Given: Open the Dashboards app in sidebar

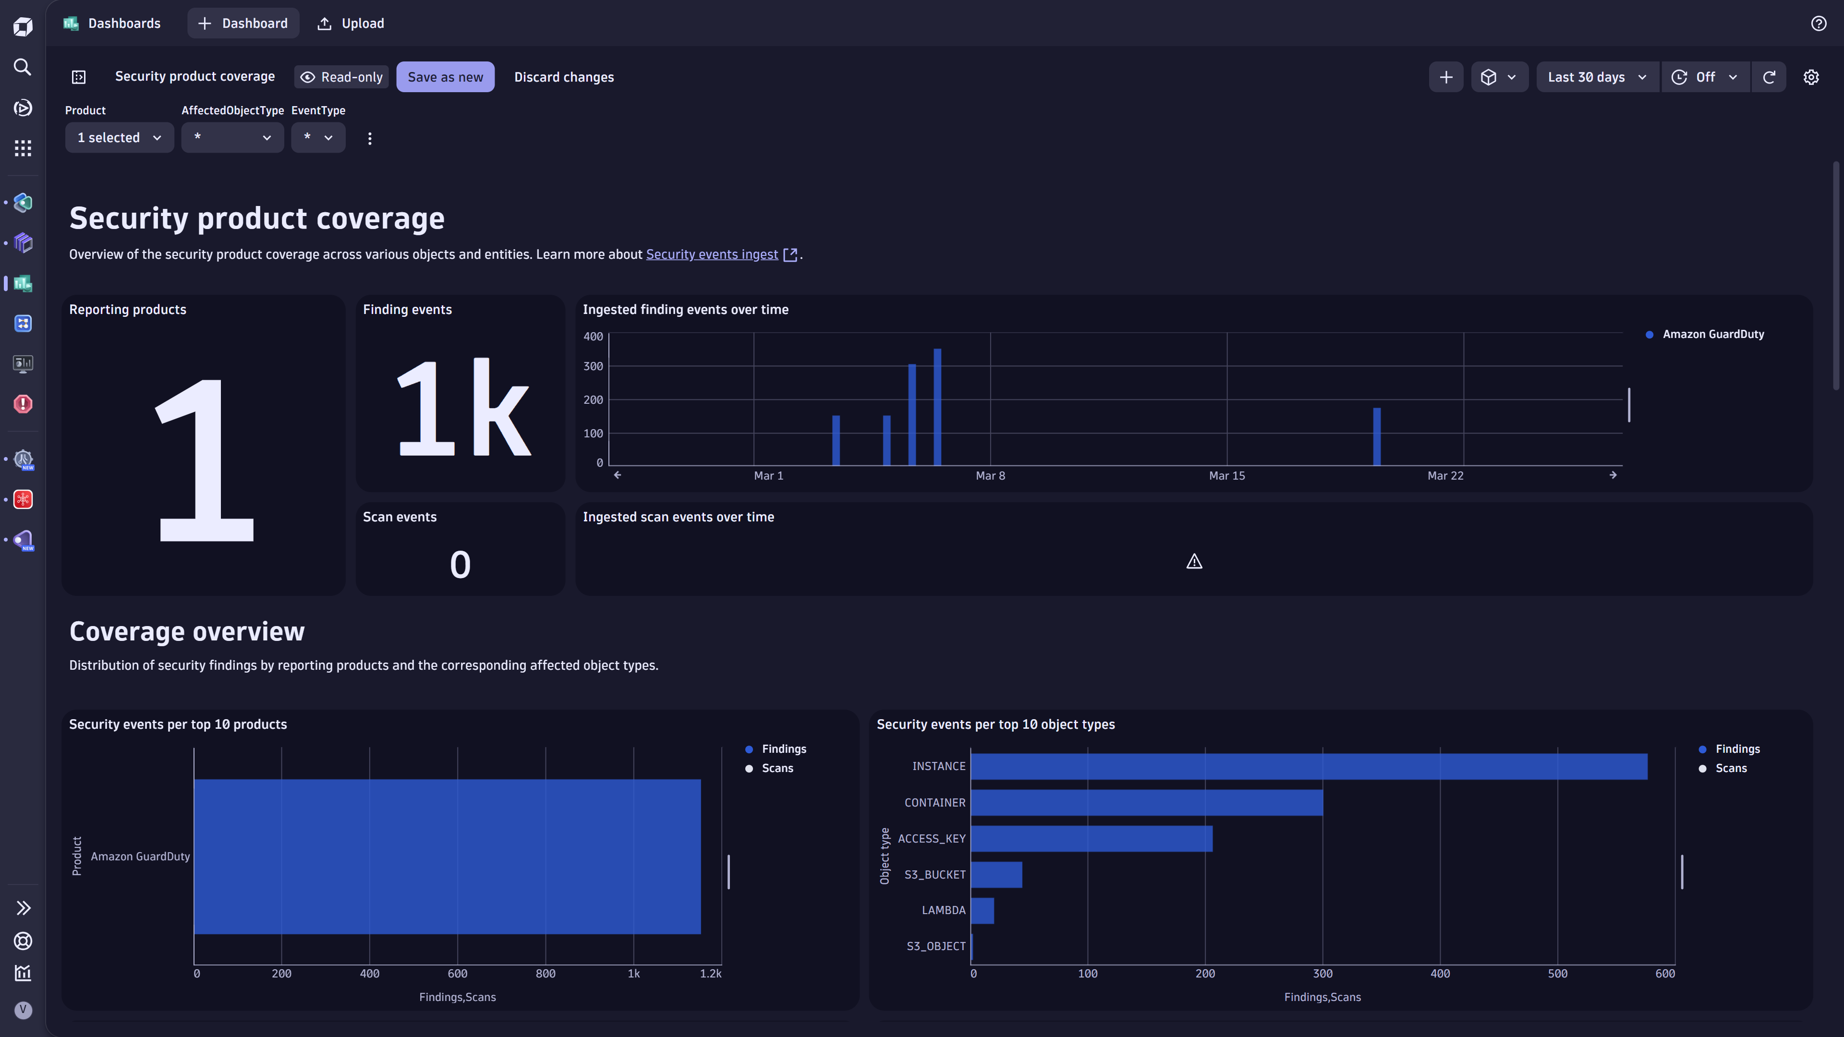Looking at the screenshot, I should [x=23, y=283].
